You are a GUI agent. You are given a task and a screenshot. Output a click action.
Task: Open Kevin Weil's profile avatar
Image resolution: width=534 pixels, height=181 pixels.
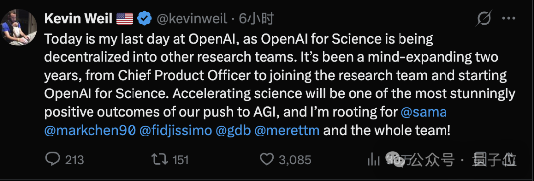pyautogui.click(x=19, y=27)
